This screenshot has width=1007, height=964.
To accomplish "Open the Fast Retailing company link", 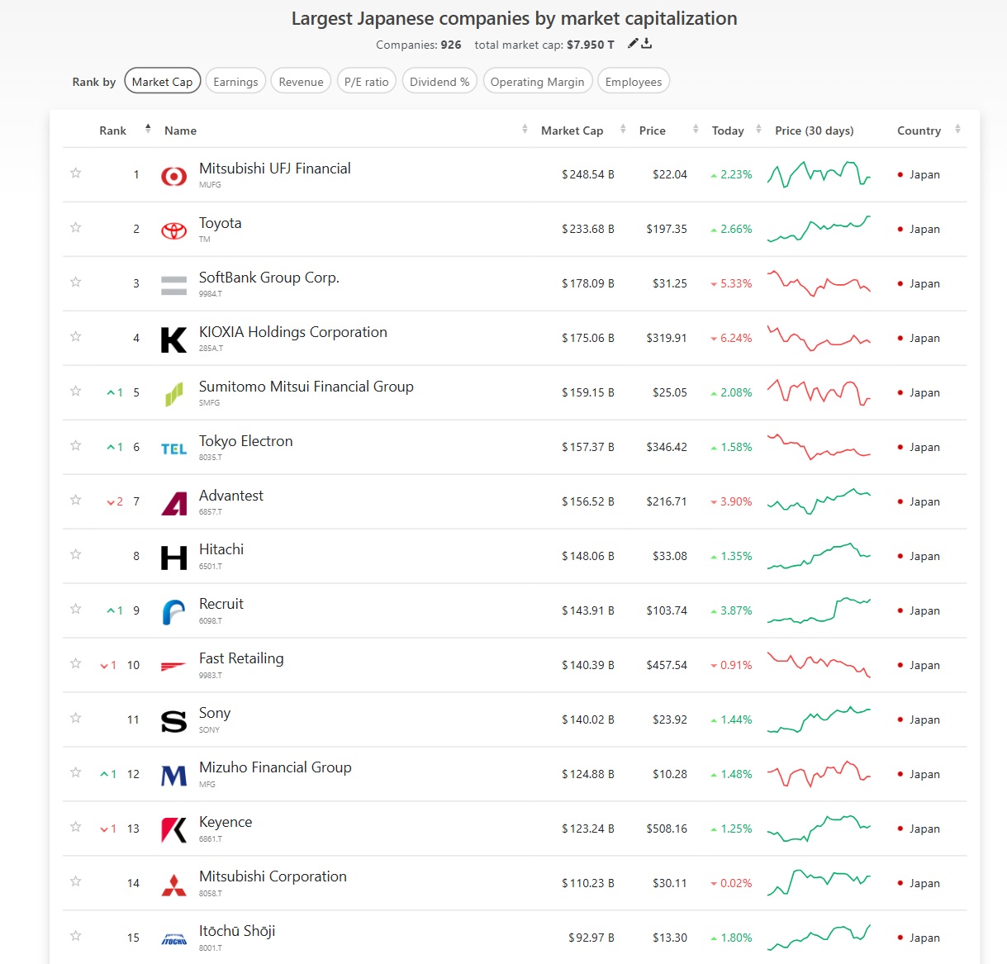I will coord(241,658).
